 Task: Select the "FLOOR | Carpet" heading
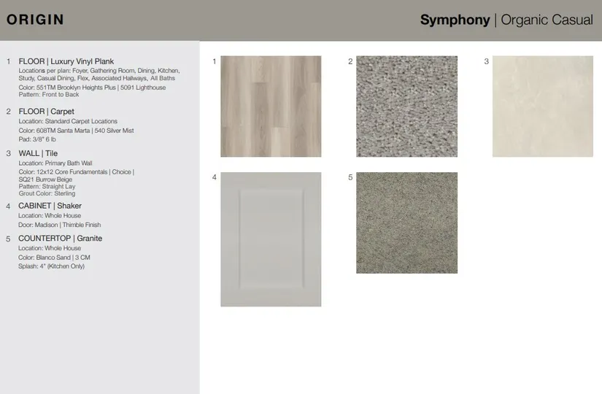tap(46, 112)
